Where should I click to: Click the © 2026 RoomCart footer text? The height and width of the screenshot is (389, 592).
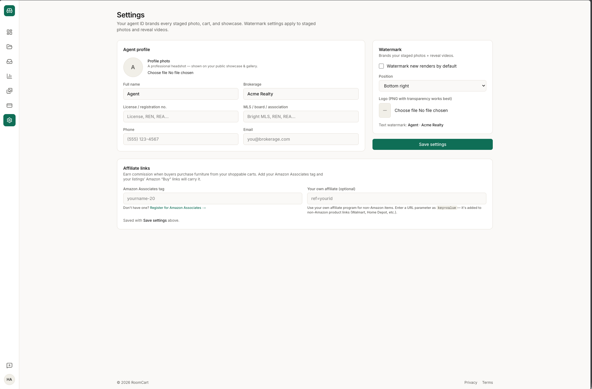point(133,383)
